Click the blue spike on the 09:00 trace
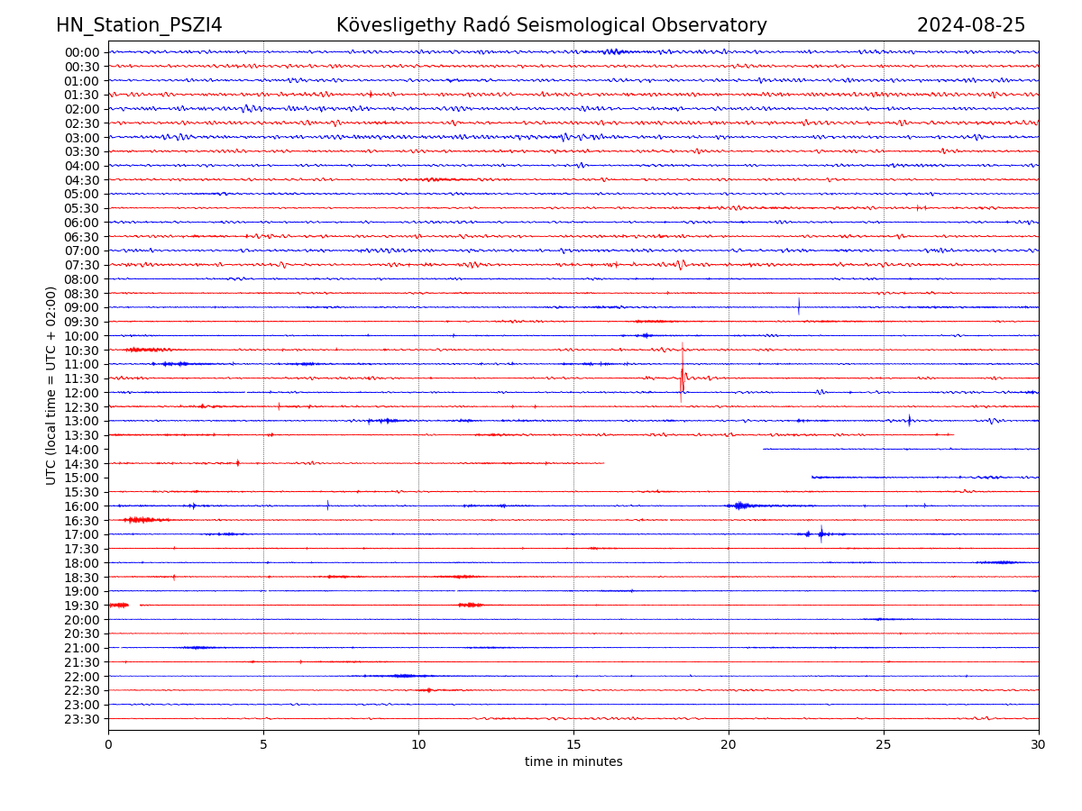Viewport: 1082px width, 811px height. click(x=799, y=306)
